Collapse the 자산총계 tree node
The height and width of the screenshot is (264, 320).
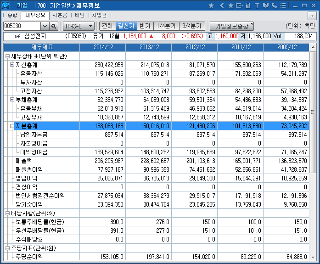tap(12, 65)
